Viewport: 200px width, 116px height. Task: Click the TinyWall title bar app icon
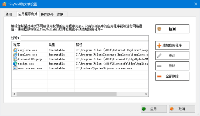[x=4, y=4]
